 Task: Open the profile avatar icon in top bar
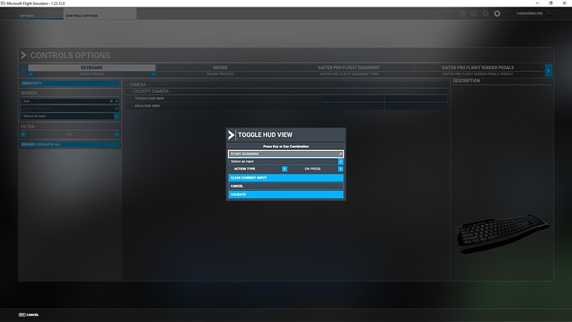coord(549,13)
